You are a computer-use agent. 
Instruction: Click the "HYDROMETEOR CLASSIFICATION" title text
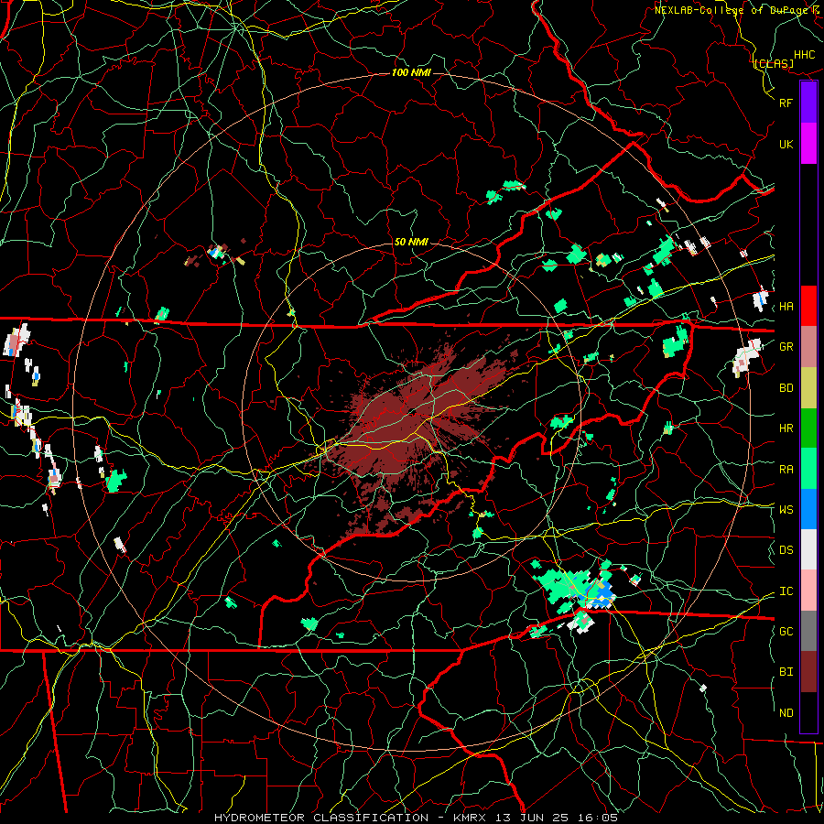pyautogui.click(x=321, y=818)
